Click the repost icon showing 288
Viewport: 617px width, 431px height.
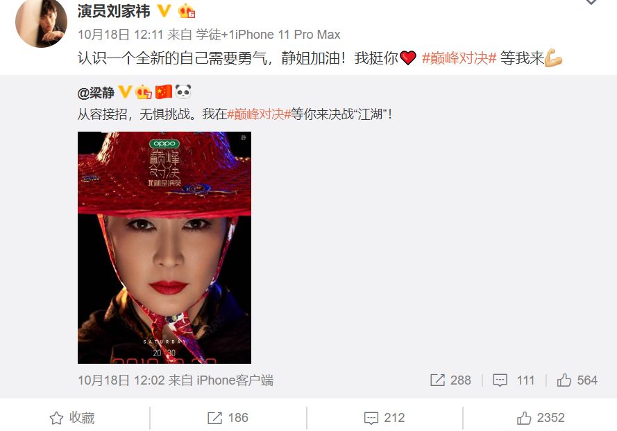450,380
